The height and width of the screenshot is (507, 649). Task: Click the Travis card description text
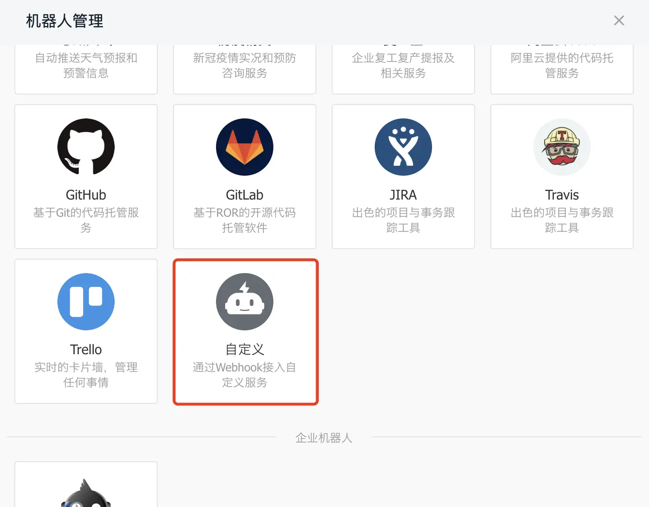[562, 220]
